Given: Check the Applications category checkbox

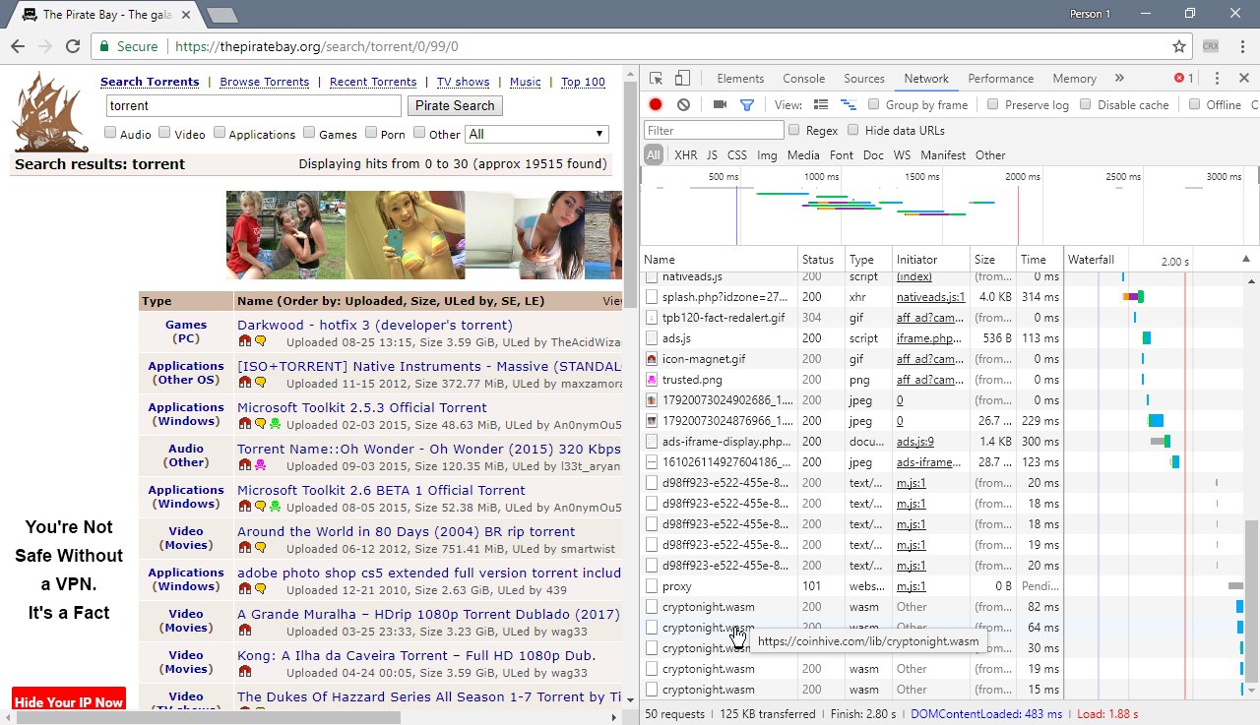Looking at the screenshot, I should (220, 133).
